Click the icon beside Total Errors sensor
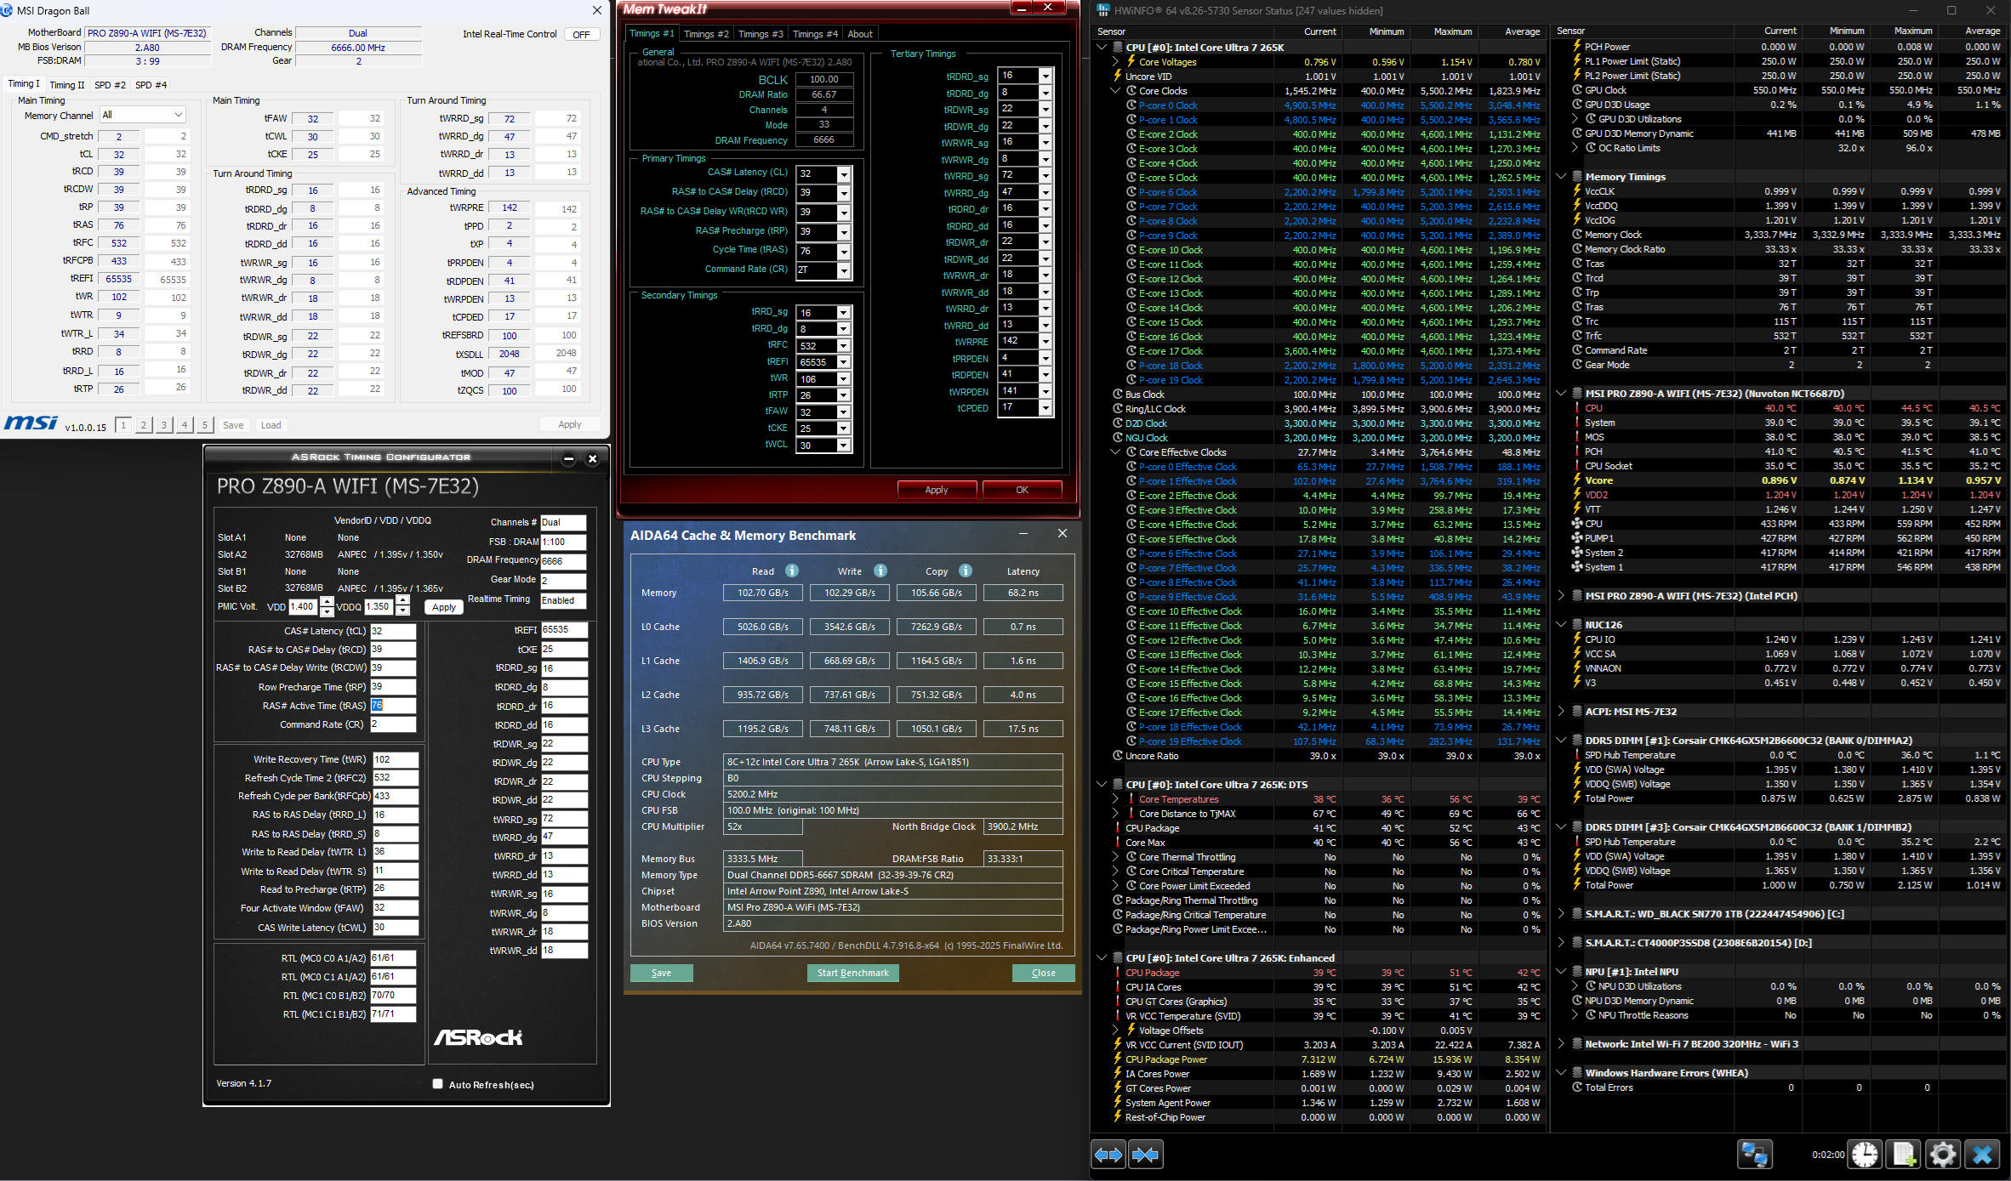The height and width of the screenshot is (1181, 2011). 1577,1087
